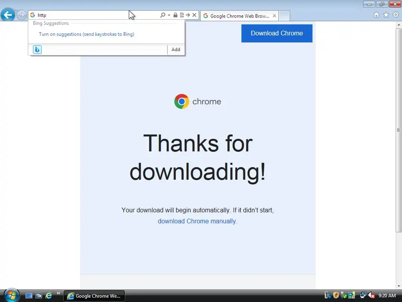Click the Go arrow in address bar
Image resolution: width=402 pixels, height=302 pixels.
click(x=188, y=15)
